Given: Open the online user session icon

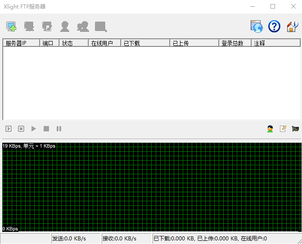Looking at the screenshot, I should 270,129.
